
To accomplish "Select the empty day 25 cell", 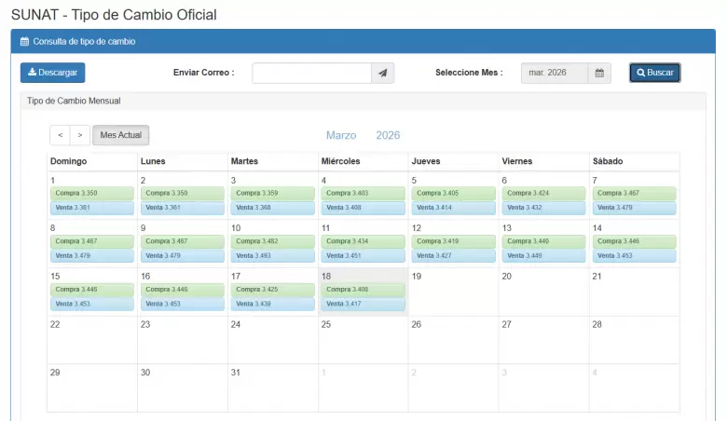I will [x=363, y=340].
